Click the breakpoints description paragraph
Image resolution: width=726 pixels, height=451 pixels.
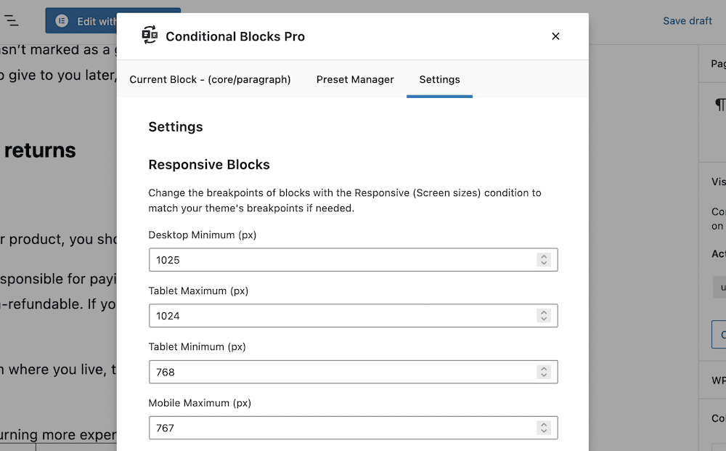(344, 200)
